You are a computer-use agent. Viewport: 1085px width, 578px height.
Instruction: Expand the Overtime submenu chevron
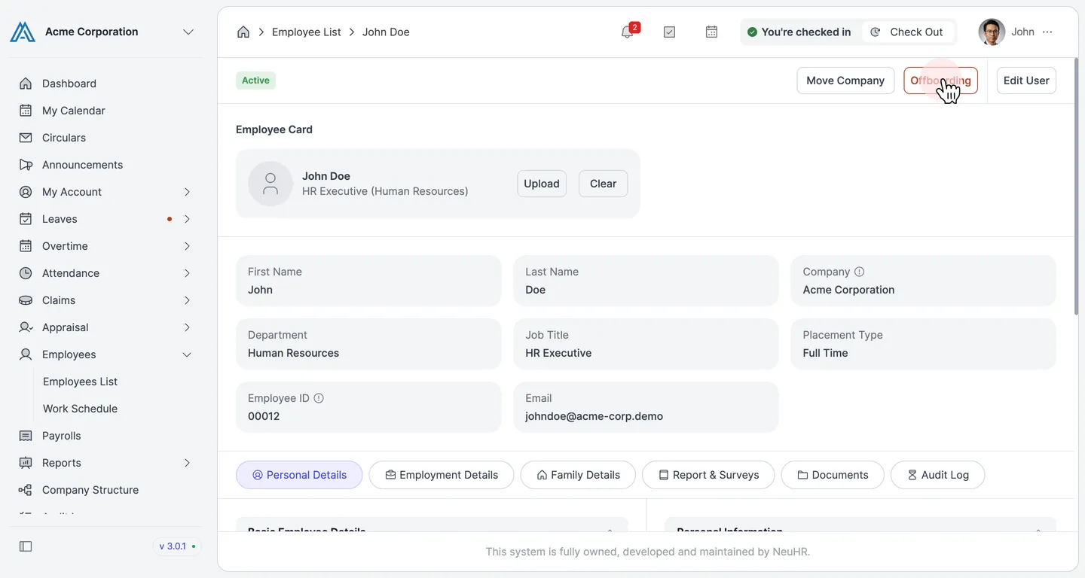[187, 246]
